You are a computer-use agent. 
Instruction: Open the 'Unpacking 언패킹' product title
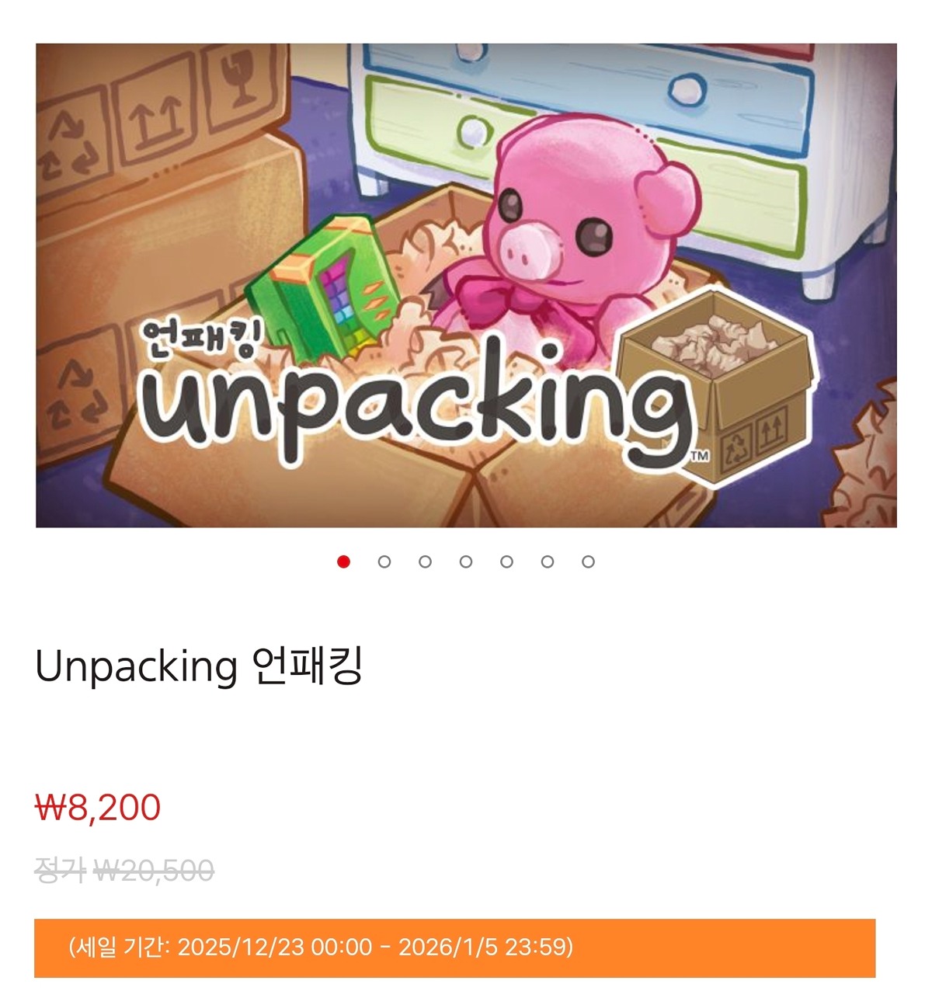pyautogui.click(x=199, y=666)
